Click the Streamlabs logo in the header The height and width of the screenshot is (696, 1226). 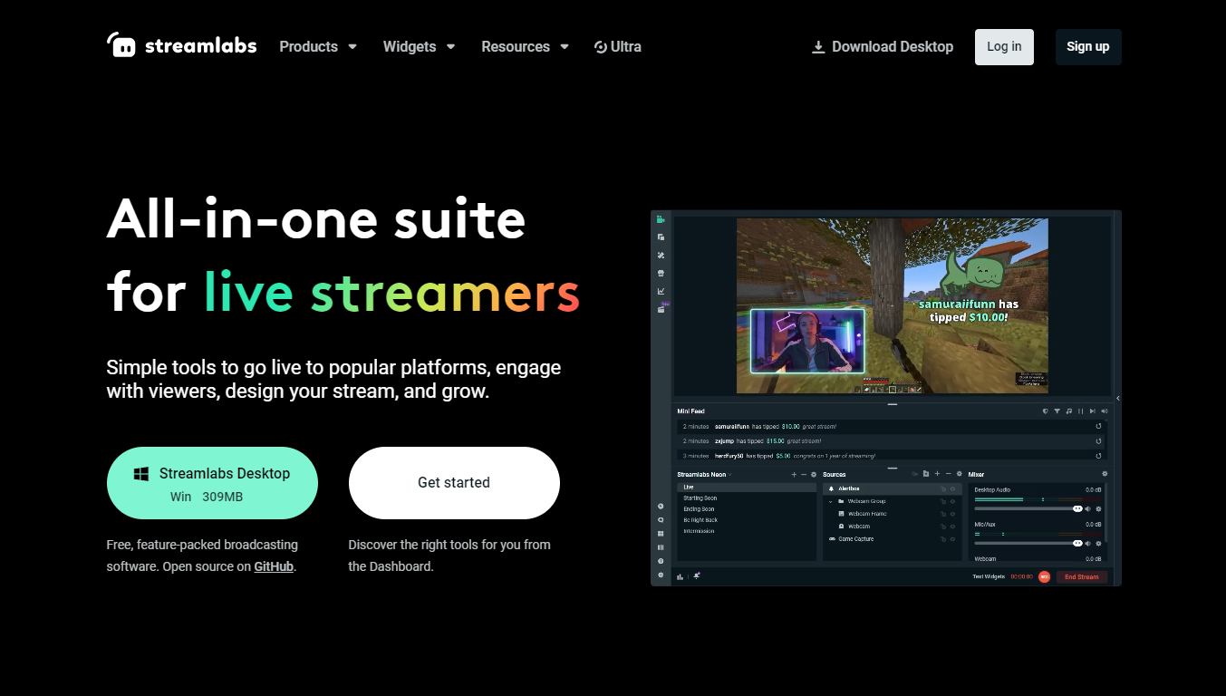pyautogui.click(x=181, y=46)
